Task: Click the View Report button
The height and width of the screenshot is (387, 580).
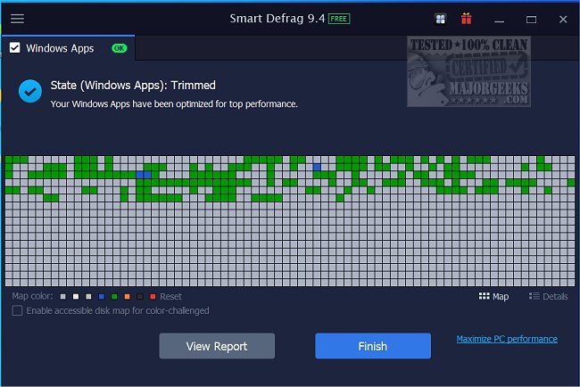Action: click(217, 346)
